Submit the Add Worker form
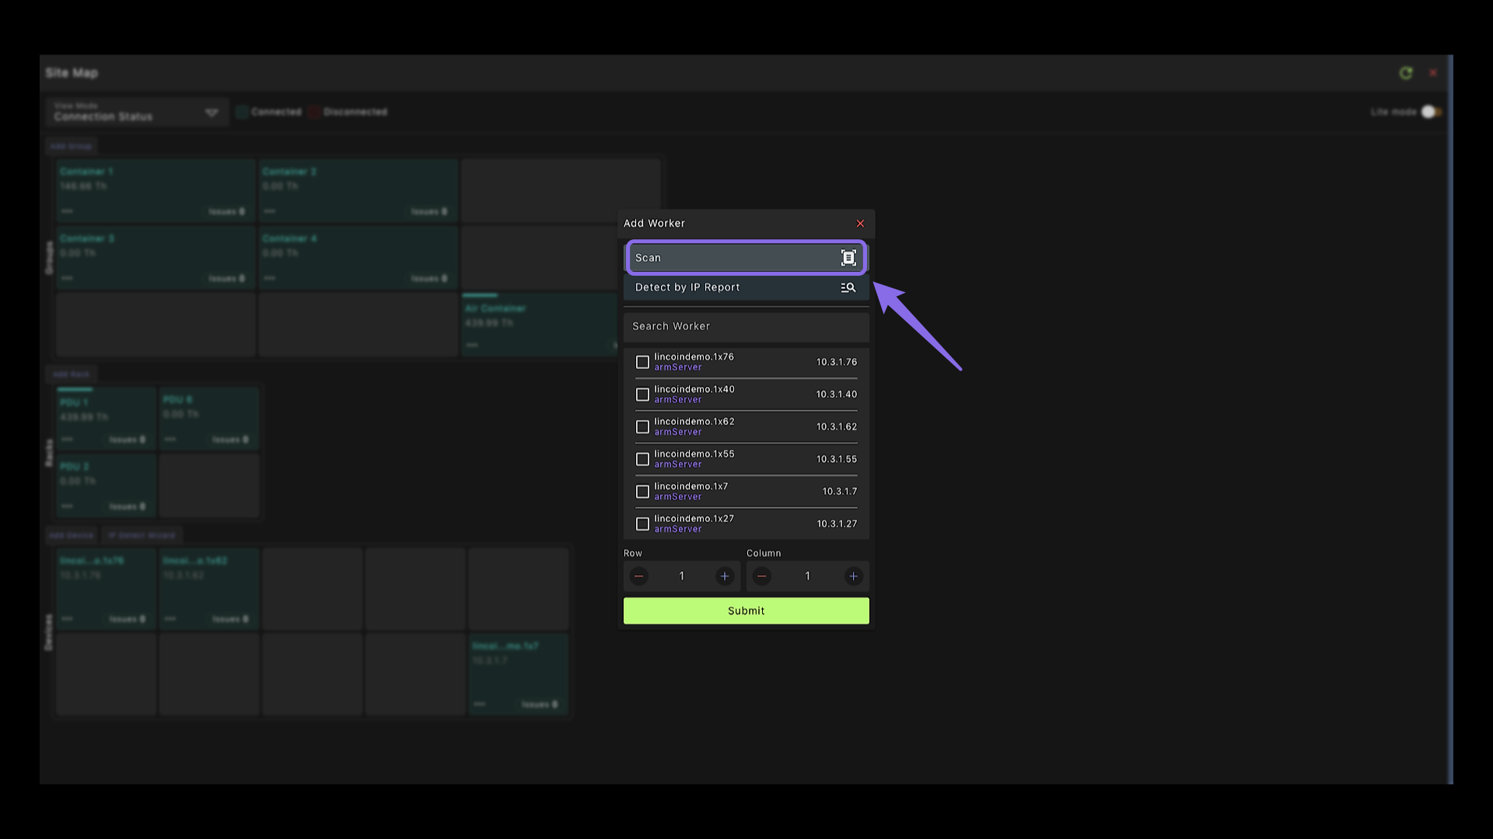Screen dimensions: 1493x839 746,611
